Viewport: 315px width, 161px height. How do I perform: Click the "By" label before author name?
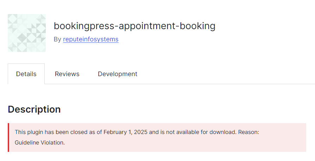(57, 39)
